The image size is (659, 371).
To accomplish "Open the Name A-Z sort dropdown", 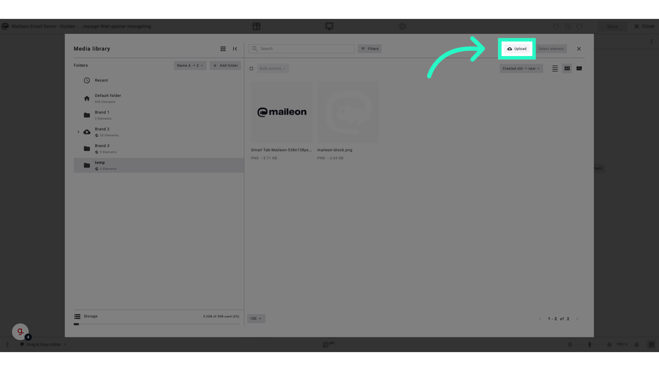I will (190, 65).
